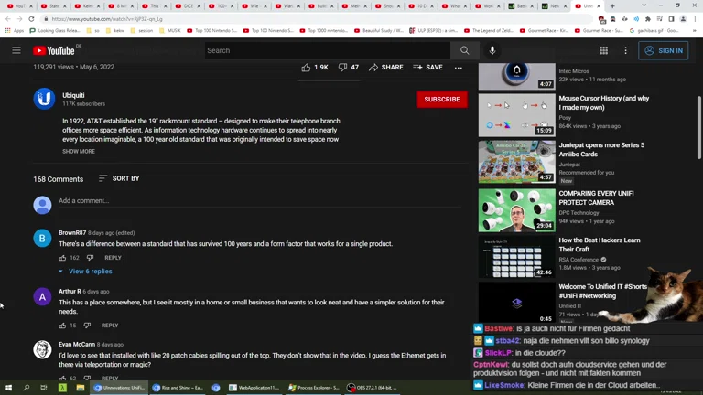Image resolution: width=703 pixels, height=395 pixels.
Task: Click the browser address bar URL
Action: (x=107, y=19)
